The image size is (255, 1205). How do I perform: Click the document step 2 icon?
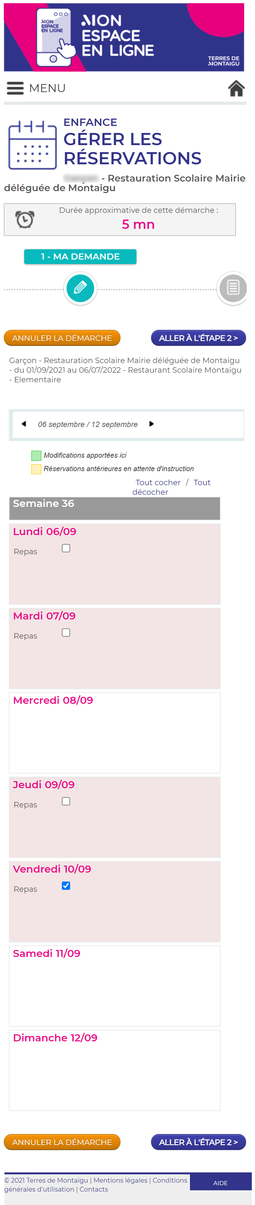[x=233, y=288]
